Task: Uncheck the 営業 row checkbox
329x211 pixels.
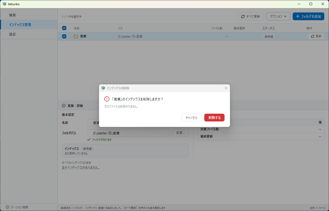Action: (64, 36)
